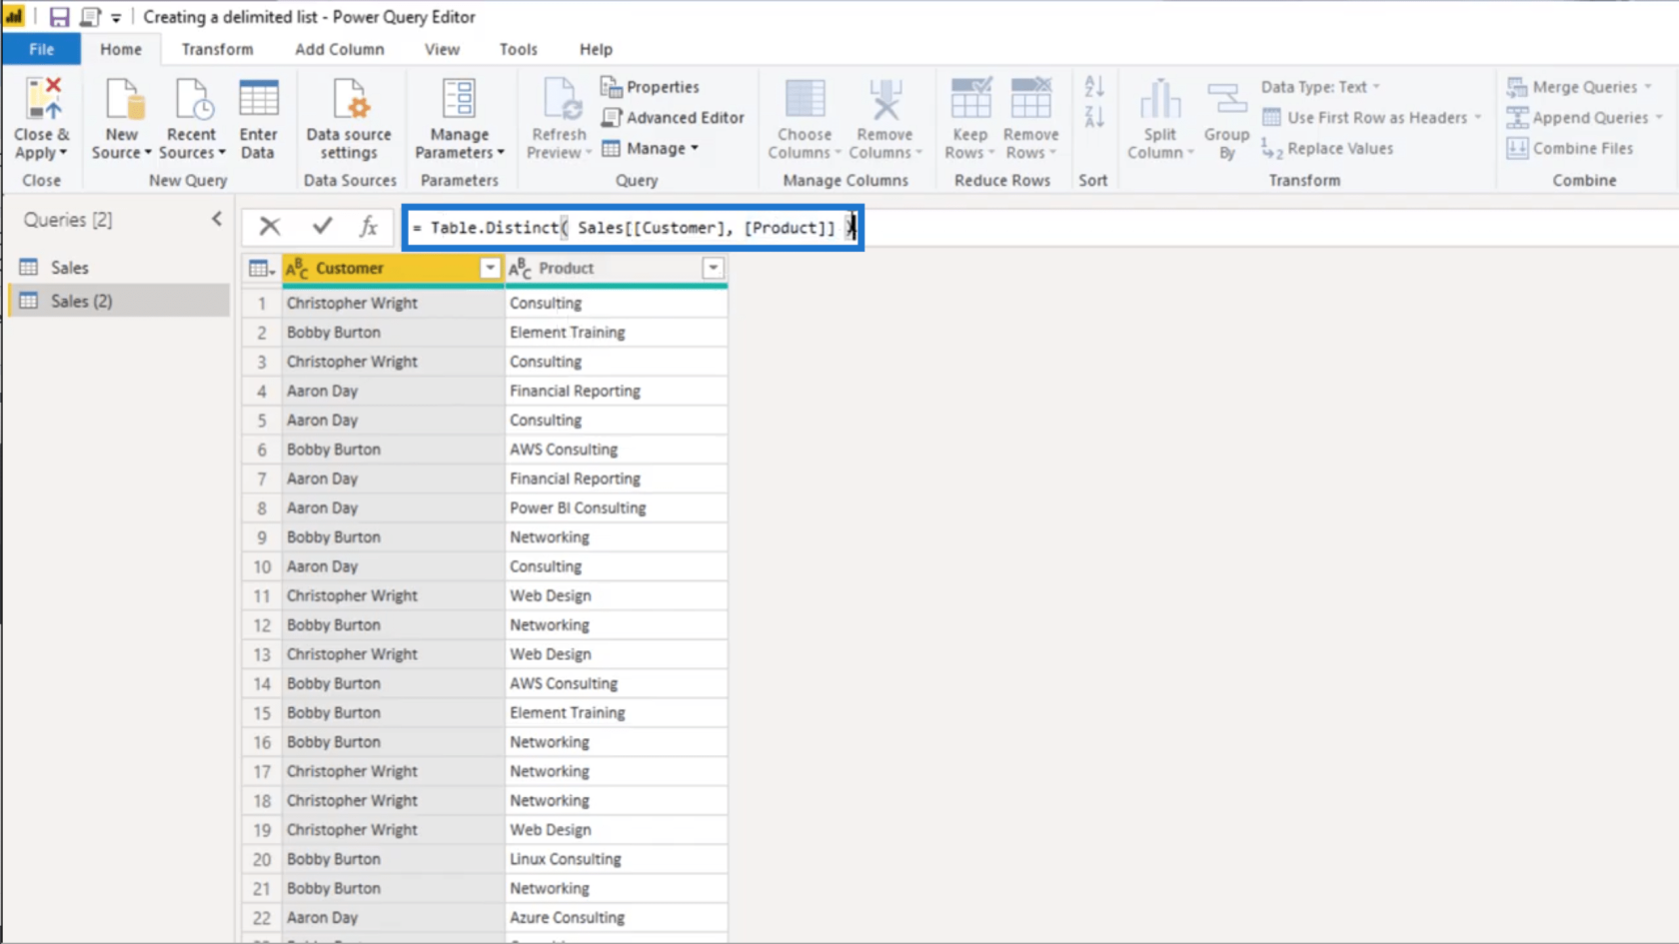The image size is (1679, 944).
Task: Open the File menu
Action: pos(42,49)
